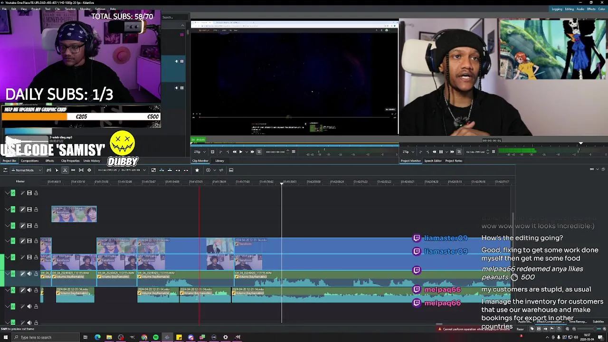This screenshot has height=342, width=608.
Task: Insert clip zone in timeline icon
Action: (x=161, y=170)
